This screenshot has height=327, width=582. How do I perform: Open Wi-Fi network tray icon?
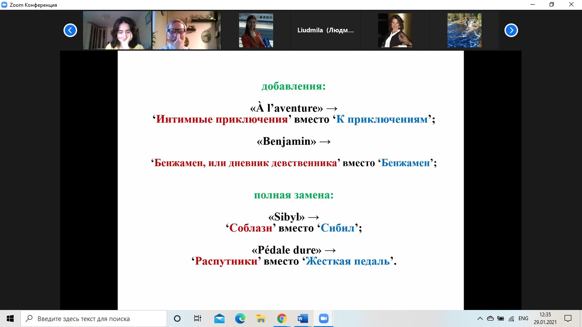[511, 318]
